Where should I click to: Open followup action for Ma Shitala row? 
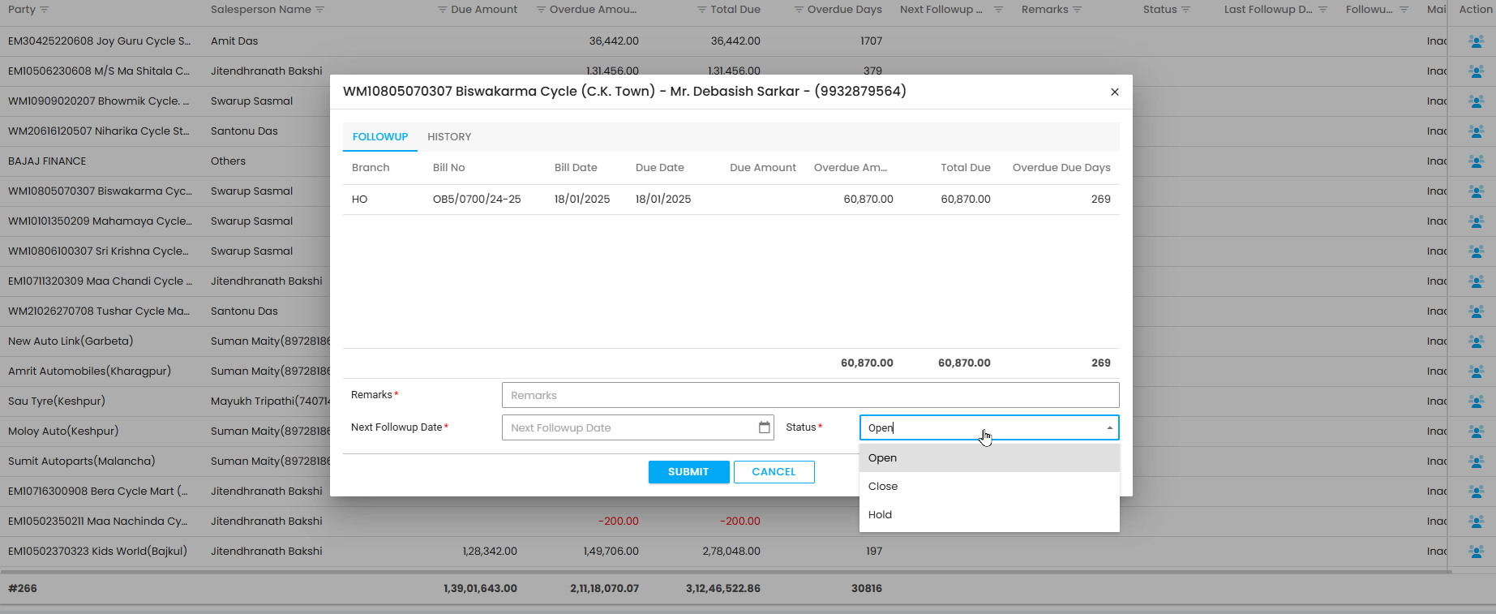tap(1477, 71)
